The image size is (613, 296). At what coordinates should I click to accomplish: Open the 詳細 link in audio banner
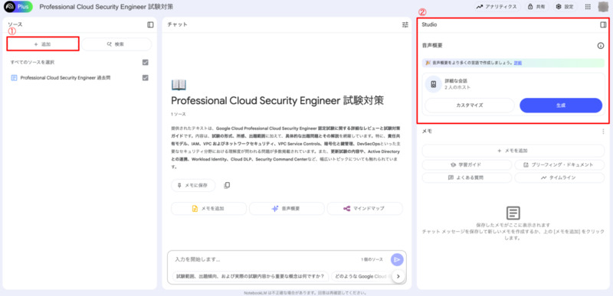point(518,63)
